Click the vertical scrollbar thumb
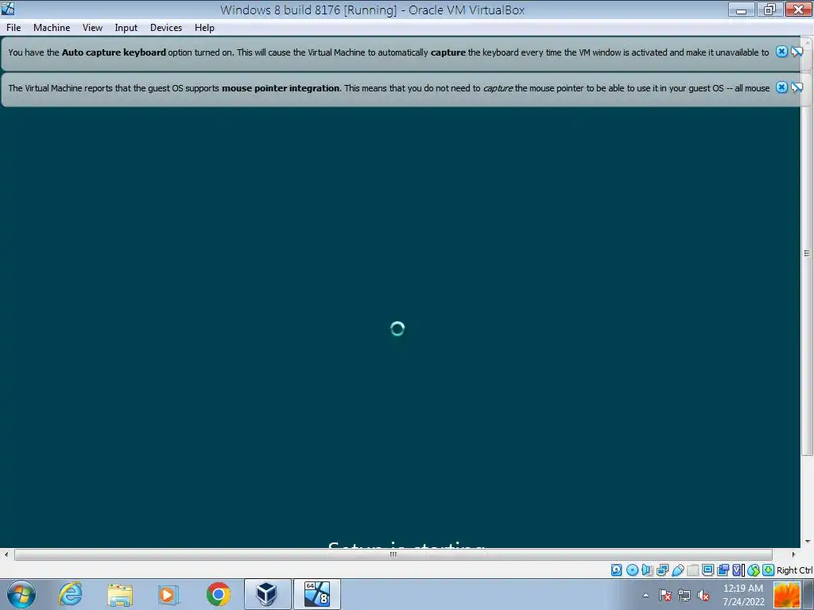This screenshot has width=814, height=610. click(x=807, y=253)
